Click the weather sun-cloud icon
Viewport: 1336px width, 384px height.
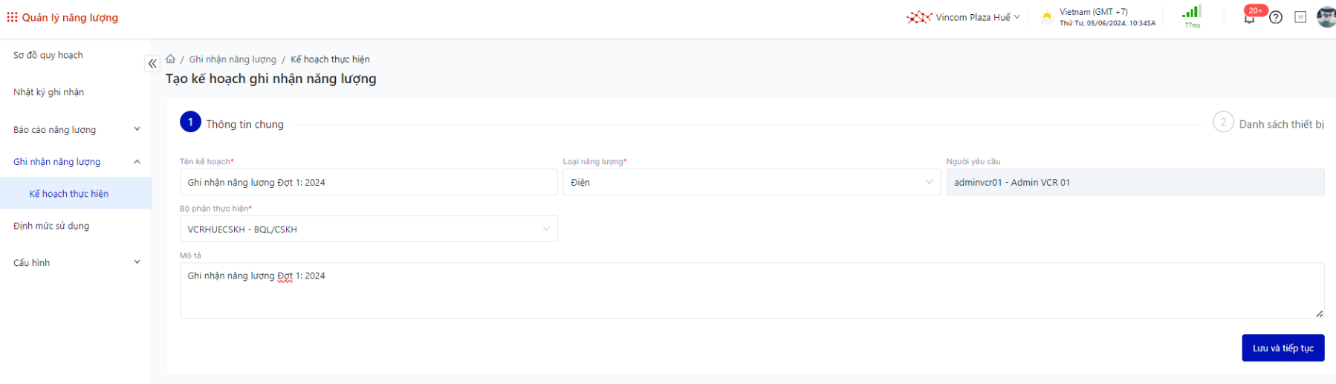1047,17
